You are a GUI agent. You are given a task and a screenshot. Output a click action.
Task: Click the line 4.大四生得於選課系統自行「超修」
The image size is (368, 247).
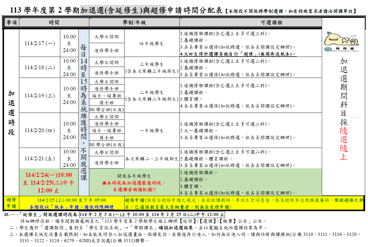click(238, 54)
